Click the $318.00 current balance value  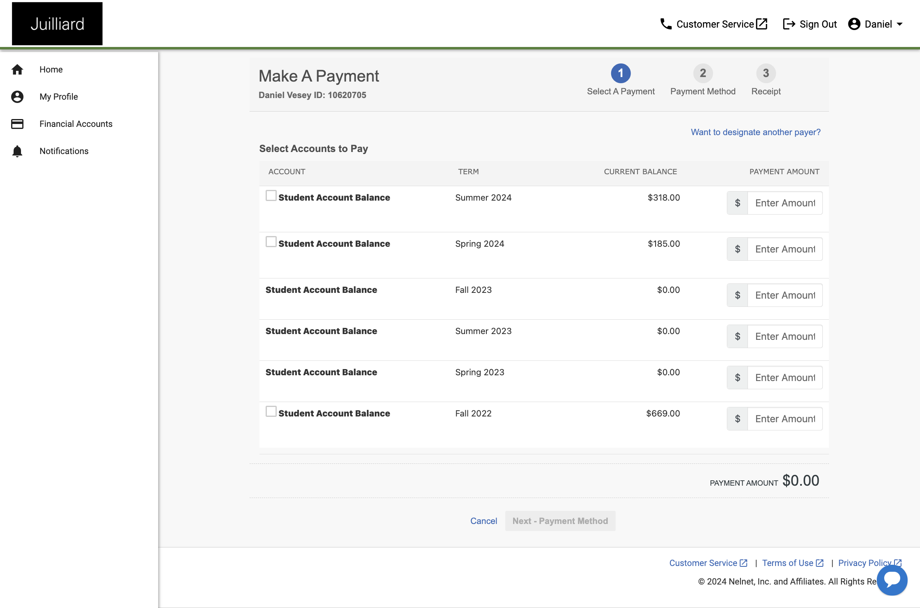(x=664, y=198)
